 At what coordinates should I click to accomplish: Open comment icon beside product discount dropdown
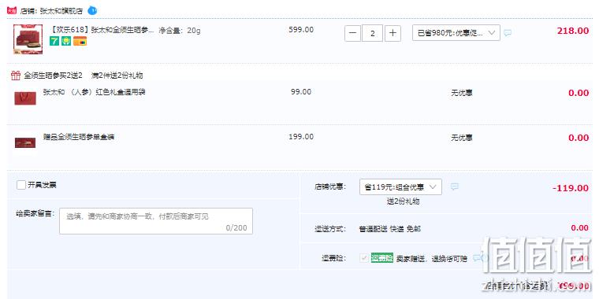508,33
